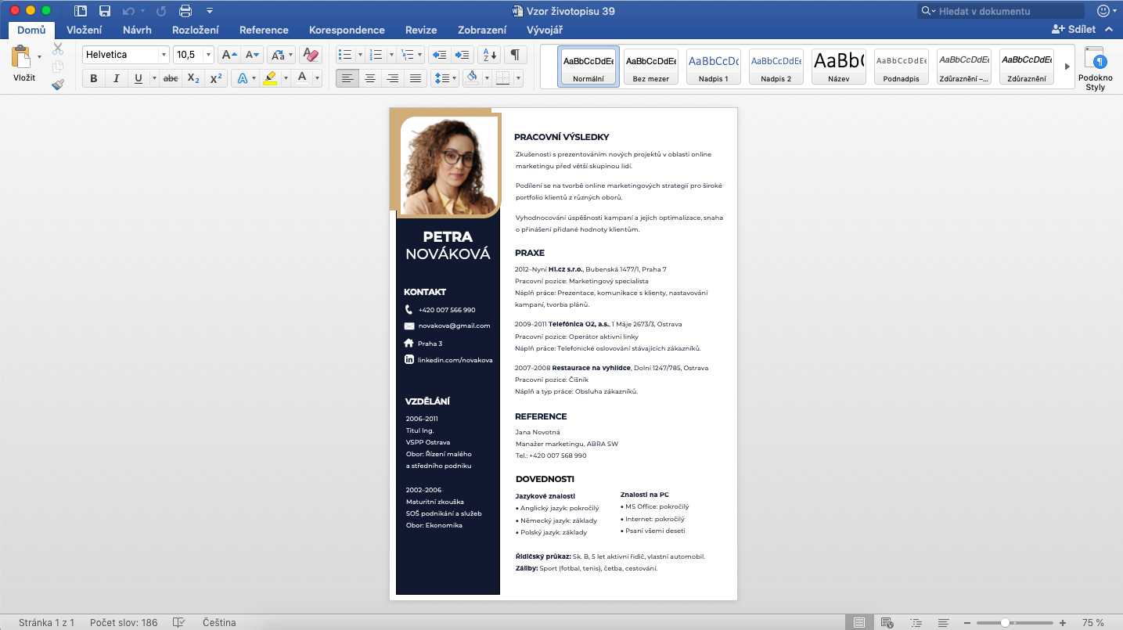This screenshot has width=1123, height=630.
Task: Switch to the Vložení tab
Action: pyautogui.click(x=85, y=30)
